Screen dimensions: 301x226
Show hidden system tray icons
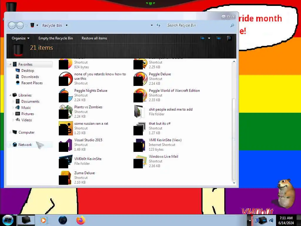coord(250,220)
